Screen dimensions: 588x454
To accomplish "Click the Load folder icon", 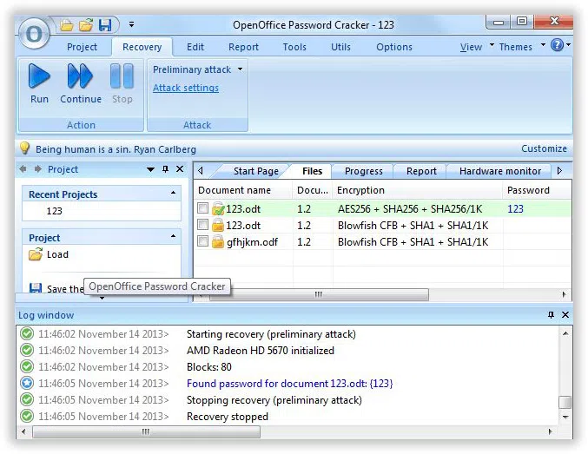I will click(x=36, y=254).
